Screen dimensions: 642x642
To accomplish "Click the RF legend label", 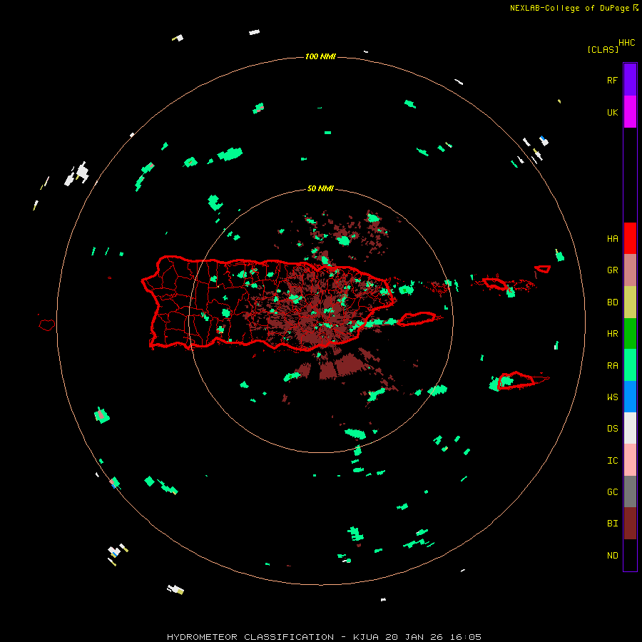I will (x=612, y=80).
